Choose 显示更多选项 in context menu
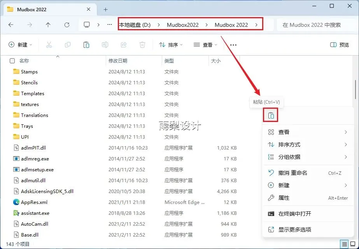 308,230
